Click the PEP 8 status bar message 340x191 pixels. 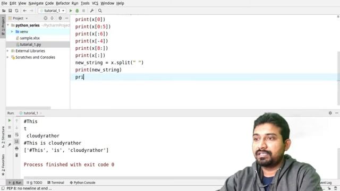point(29,188)
